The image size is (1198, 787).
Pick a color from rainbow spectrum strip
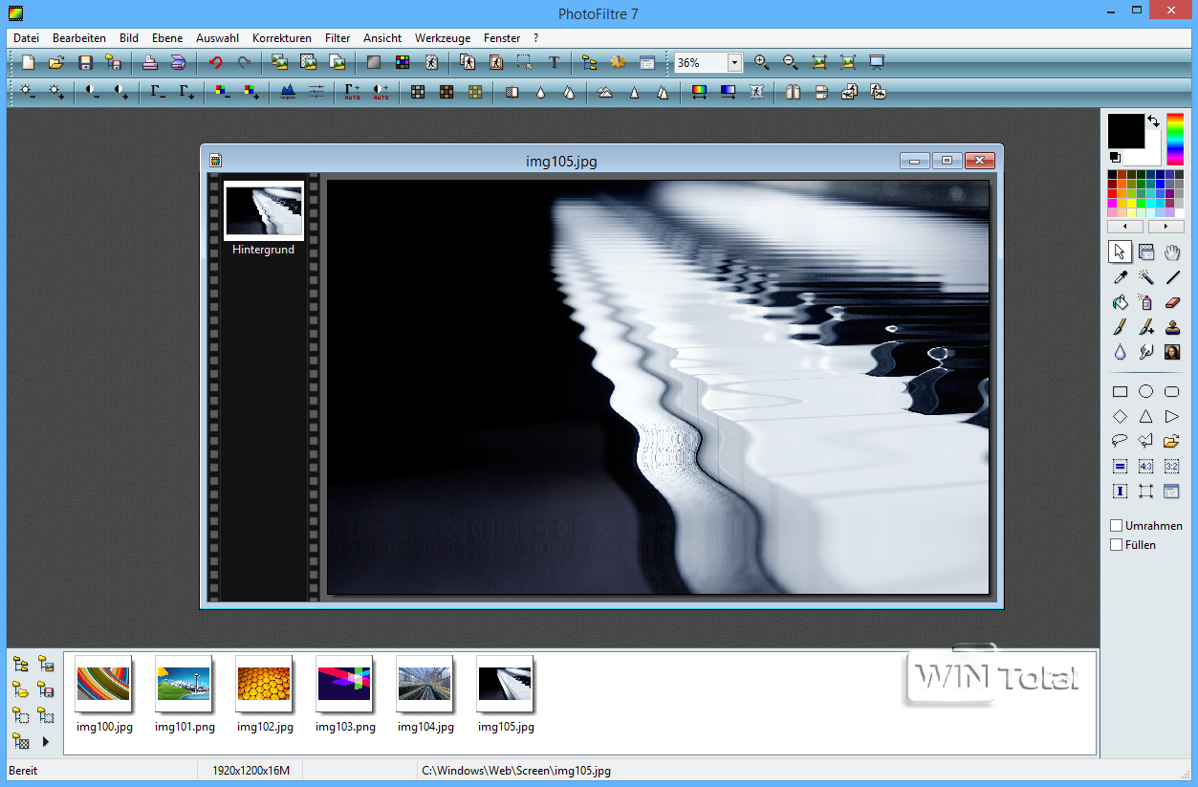(1174, 140)
